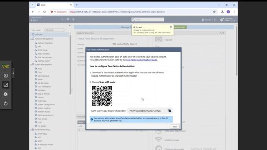Click the navigation tree scrollbar
This screenshot has width=267, height=150.
pyautogui.click(x=70, y=65)
